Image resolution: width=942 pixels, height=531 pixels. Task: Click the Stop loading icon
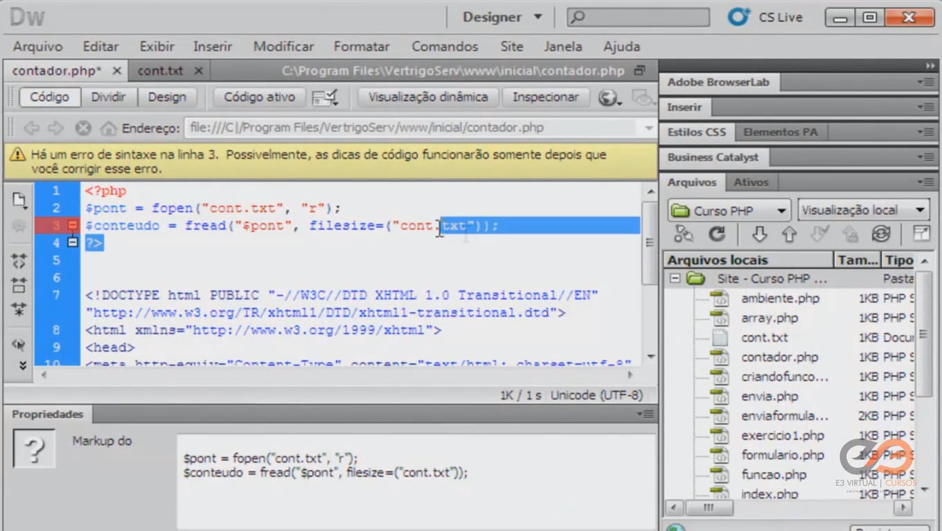[x=83, y=128]
